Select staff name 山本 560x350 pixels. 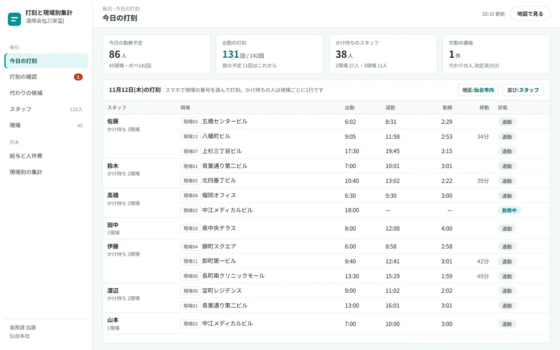click(x=113, y=320)
